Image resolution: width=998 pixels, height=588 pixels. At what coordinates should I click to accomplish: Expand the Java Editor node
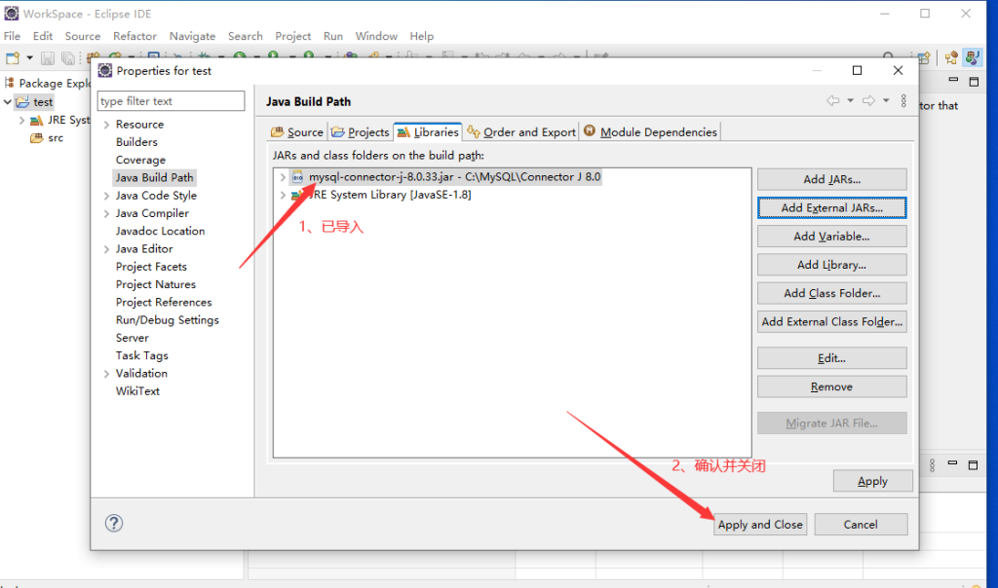click(106, 249)
